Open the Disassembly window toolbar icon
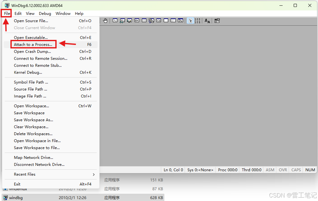Screen dimensions: 318x201 coord(159,21)
